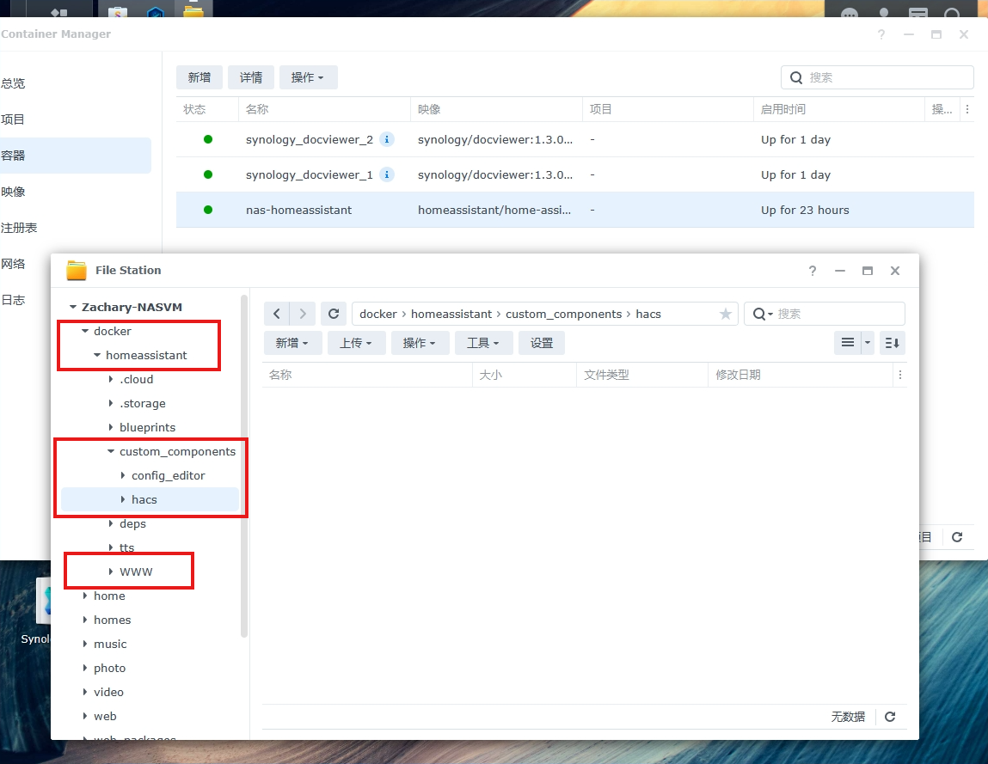The height and width of the screenshot is (764, 988).
Task: Click custom_components in breadcrumb path
Action: (563, 314)
